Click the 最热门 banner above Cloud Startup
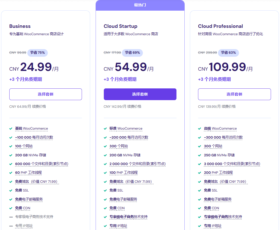 coord(140,5)
